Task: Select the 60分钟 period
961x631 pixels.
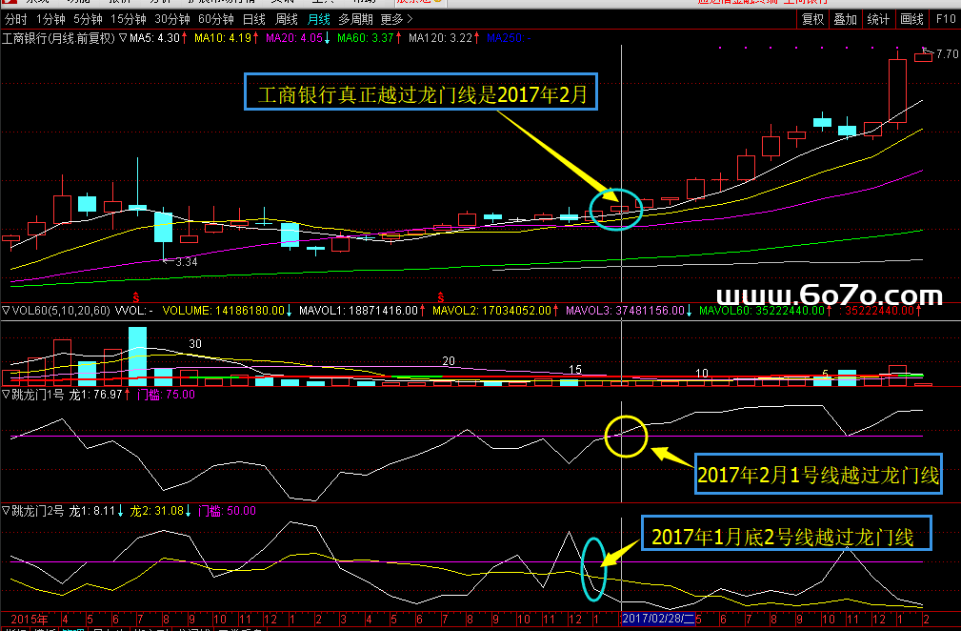Action: (215, 19)
